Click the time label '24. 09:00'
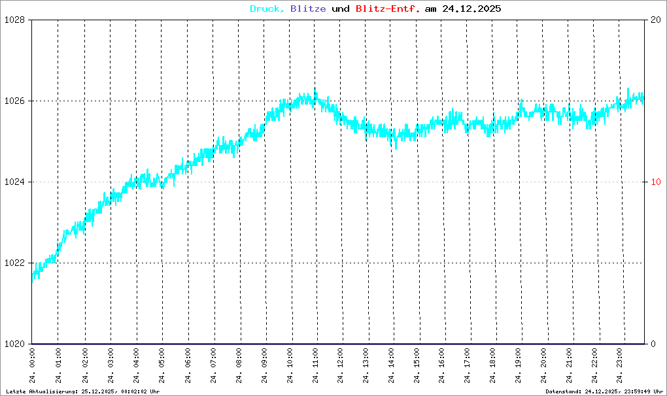Image resolution: width=667 pixels, height=396 pixels. [264, 366]
